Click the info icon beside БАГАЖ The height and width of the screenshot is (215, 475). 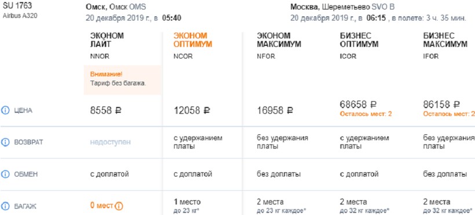click(x=5, y=206)
